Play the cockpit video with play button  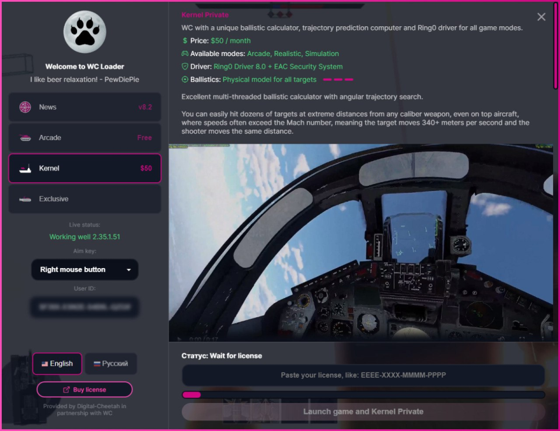(179, 339)
